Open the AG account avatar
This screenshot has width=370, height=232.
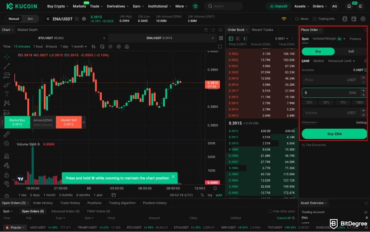[335, 6]
